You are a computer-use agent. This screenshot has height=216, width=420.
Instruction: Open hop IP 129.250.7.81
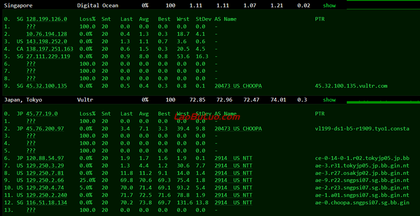click(x=45, y=173)
